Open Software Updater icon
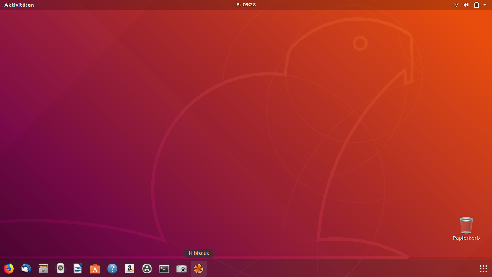Image resolution: width=492 pixels, height=277 pixels. coord(147,269)
